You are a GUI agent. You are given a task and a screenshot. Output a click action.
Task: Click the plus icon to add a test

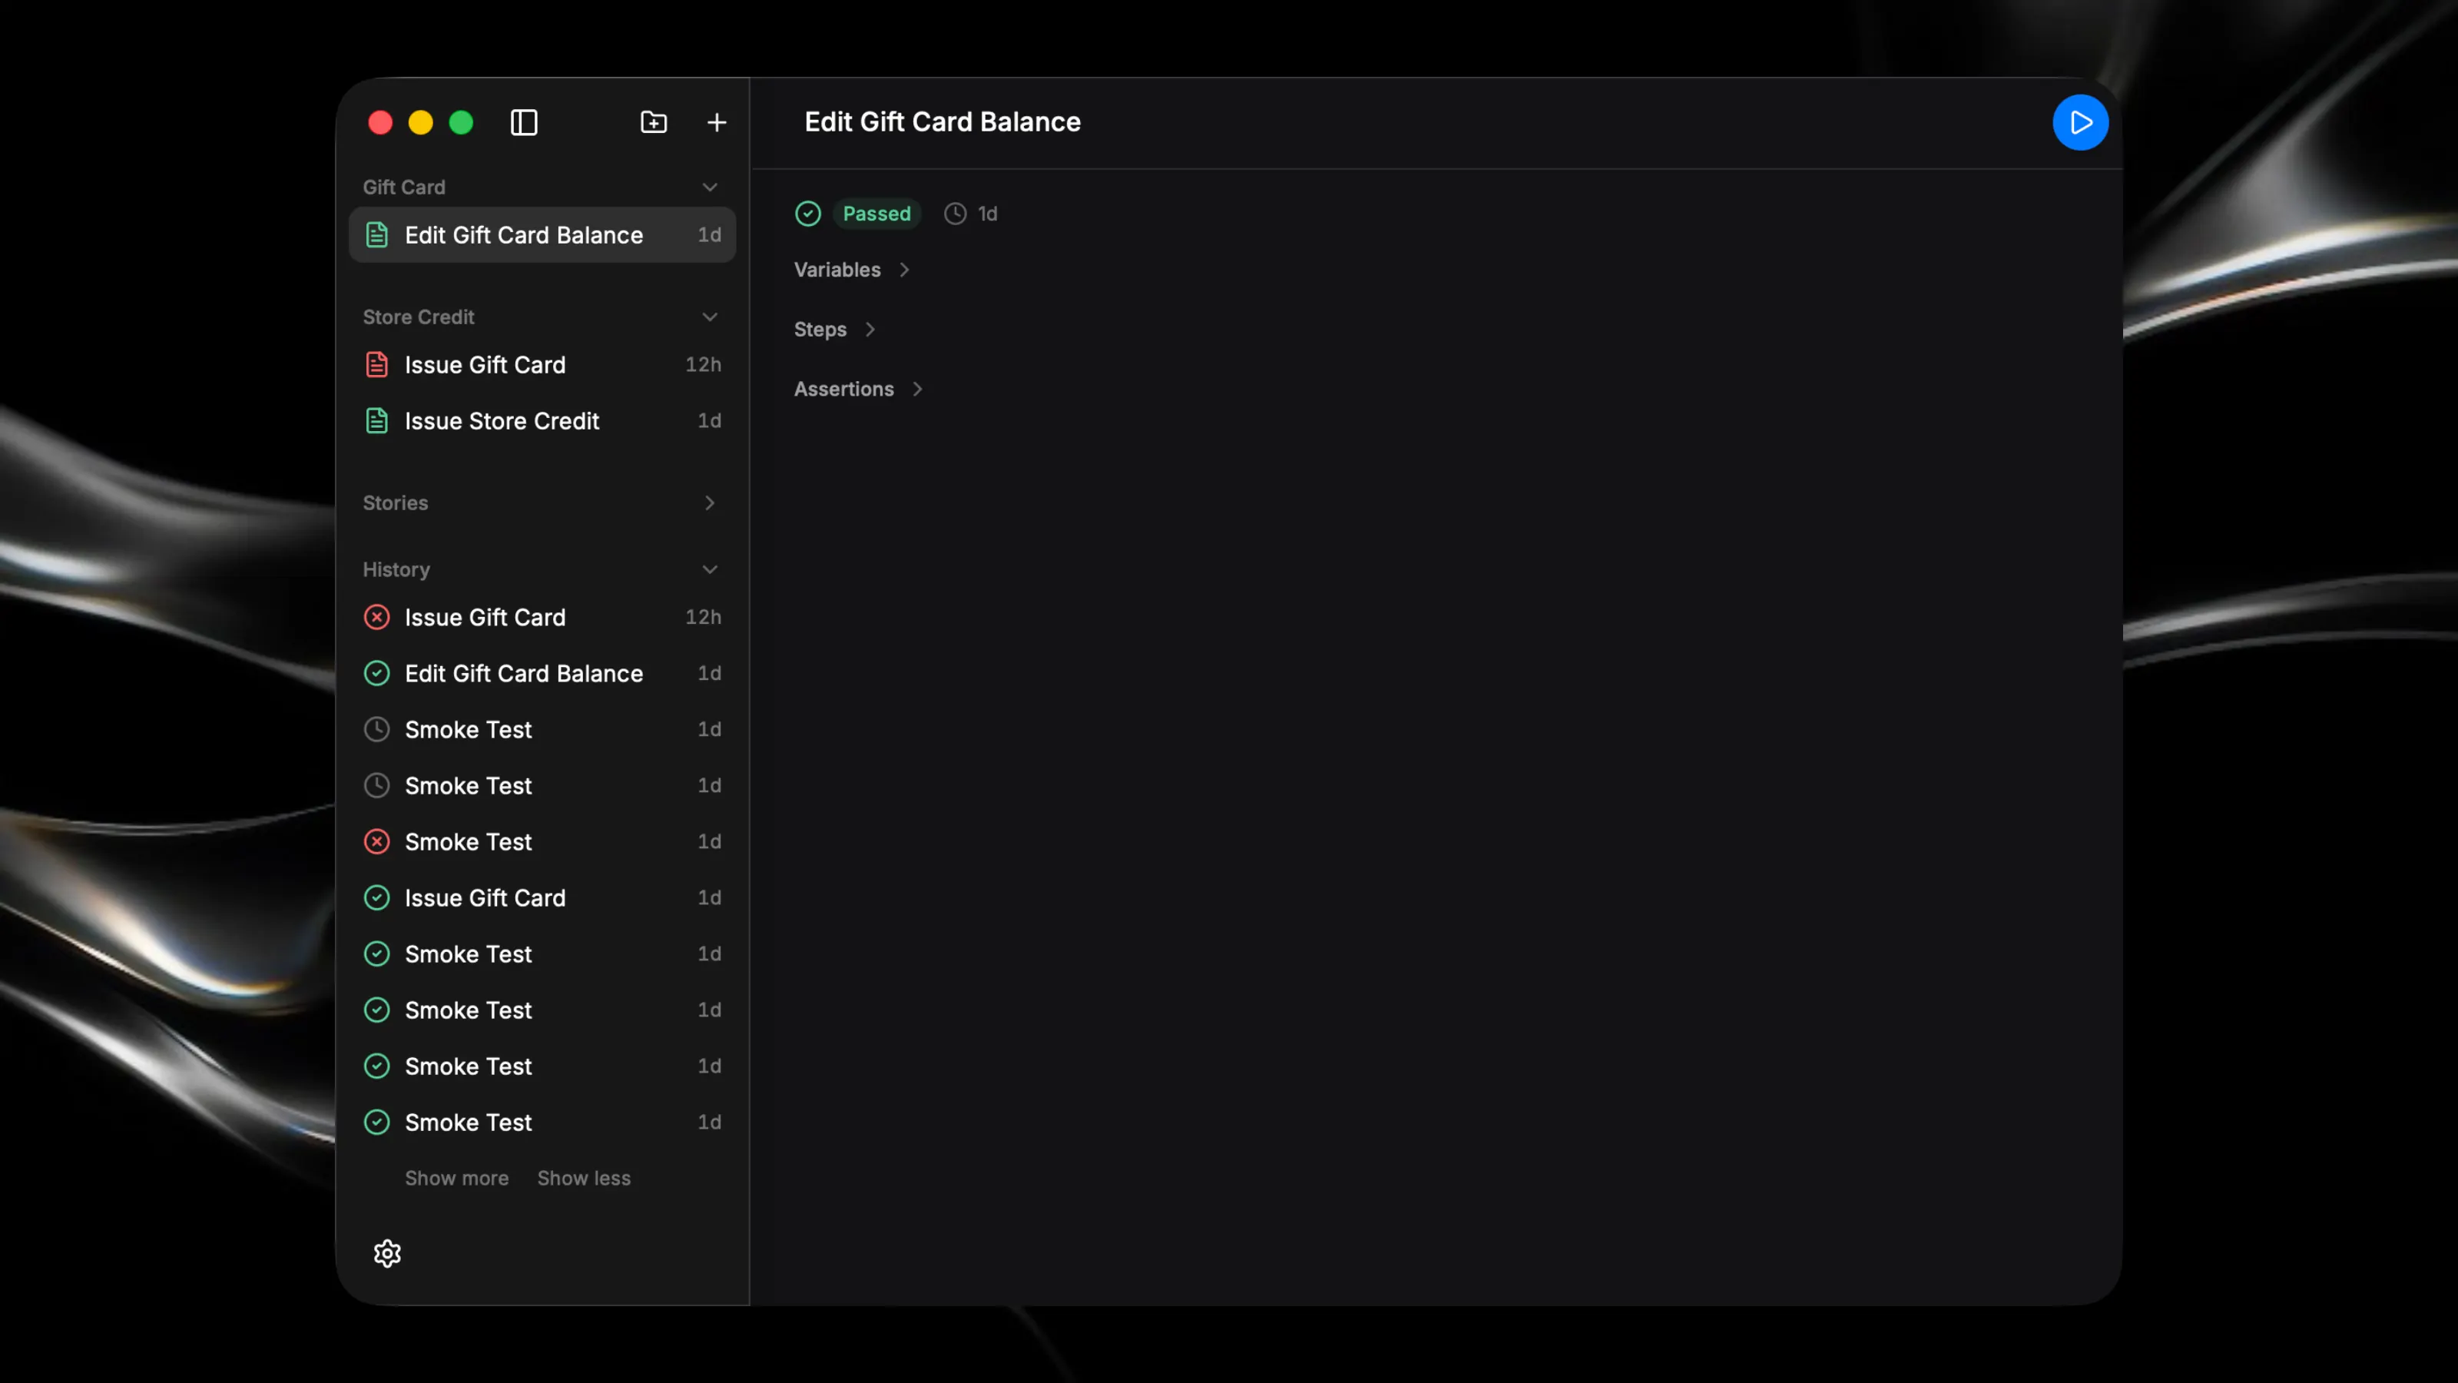click(717, 122)
